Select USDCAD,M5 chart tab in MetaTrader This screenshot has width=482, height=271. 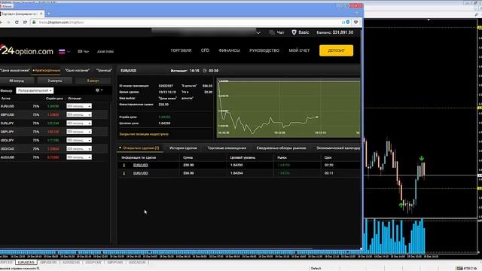point(137,263)
